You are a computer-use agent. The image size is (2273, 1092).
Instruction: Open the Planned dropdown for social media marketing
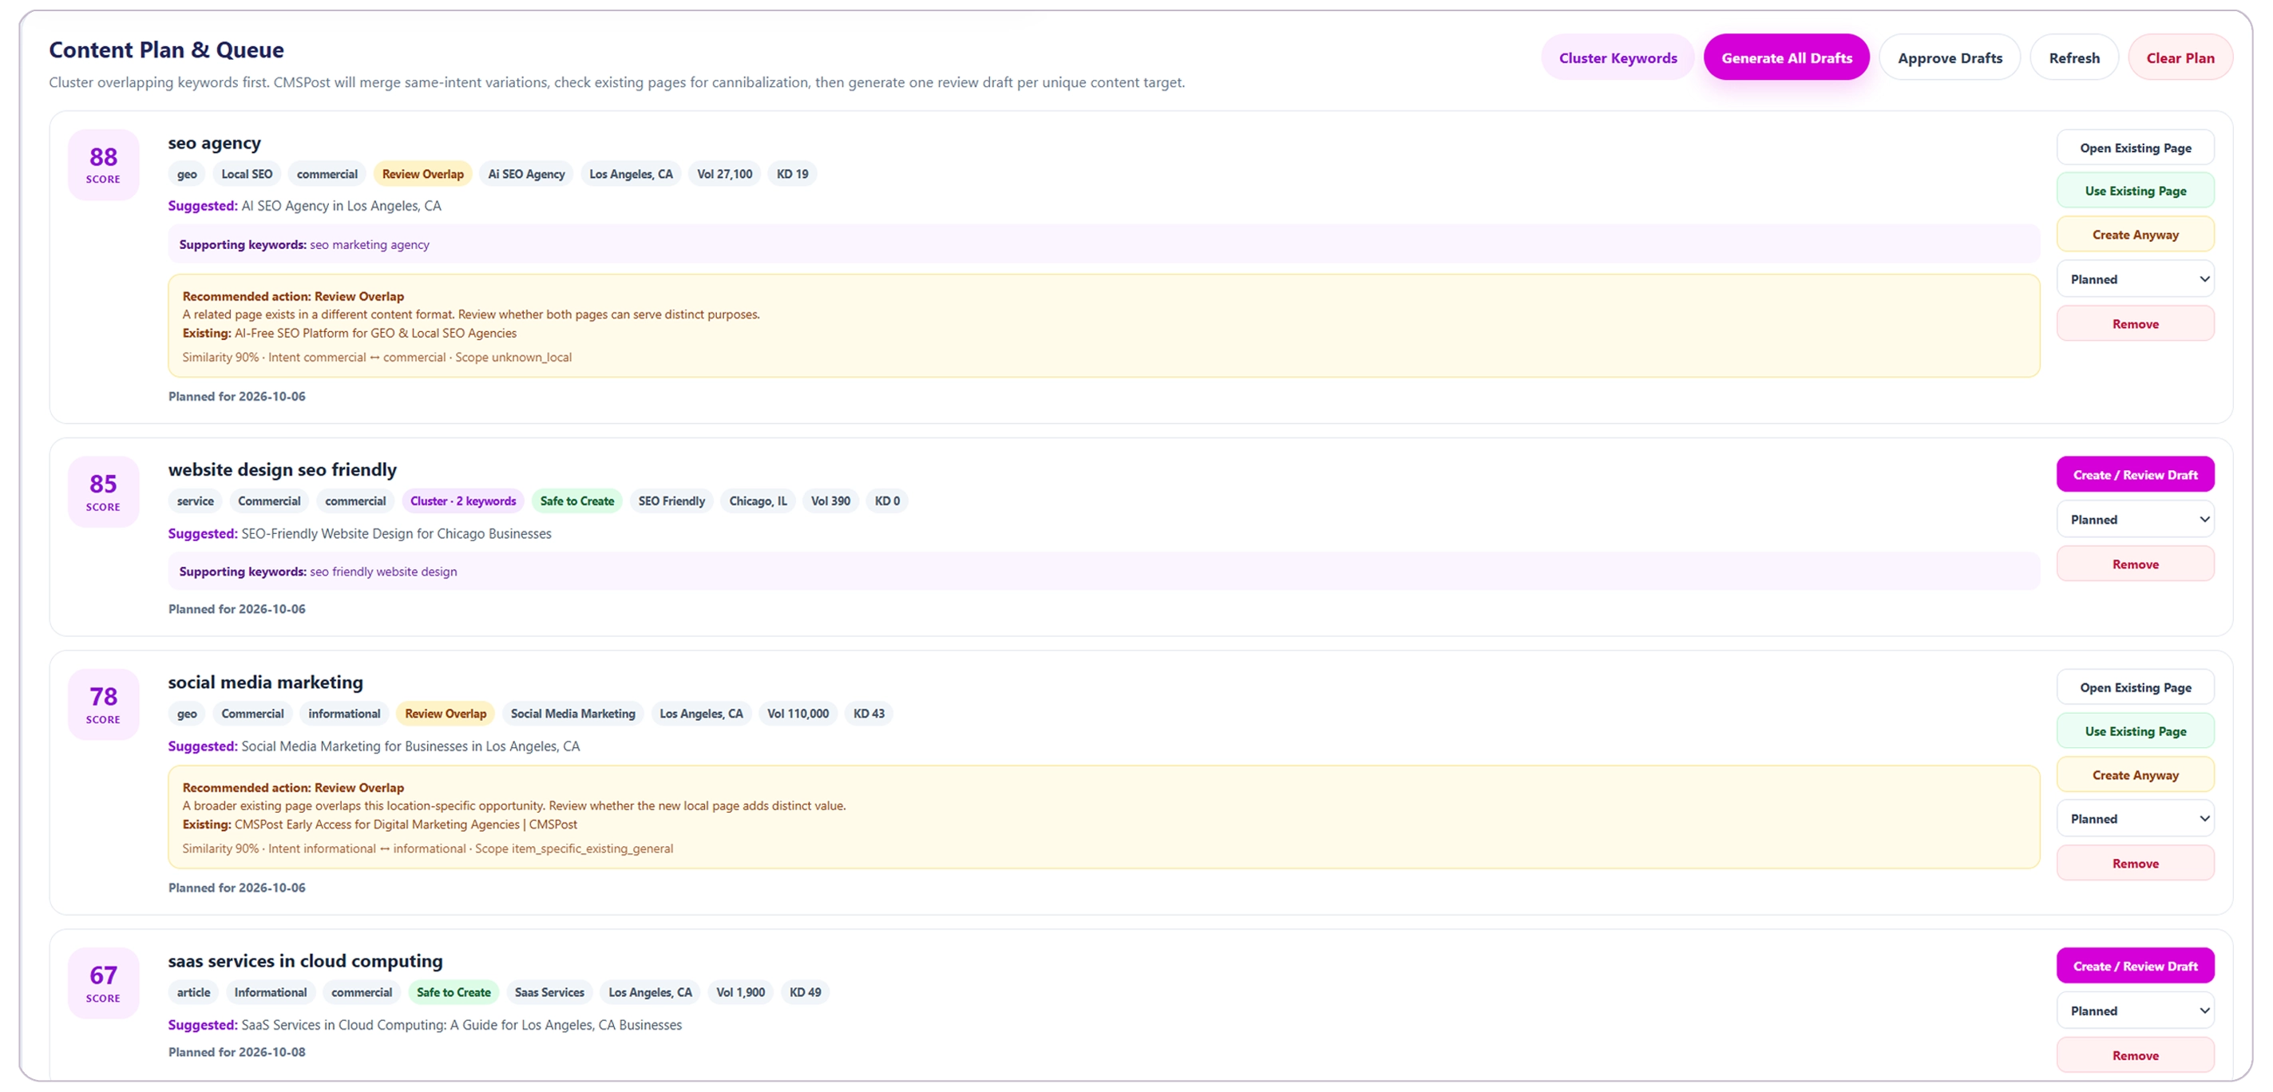point(2136,818)
